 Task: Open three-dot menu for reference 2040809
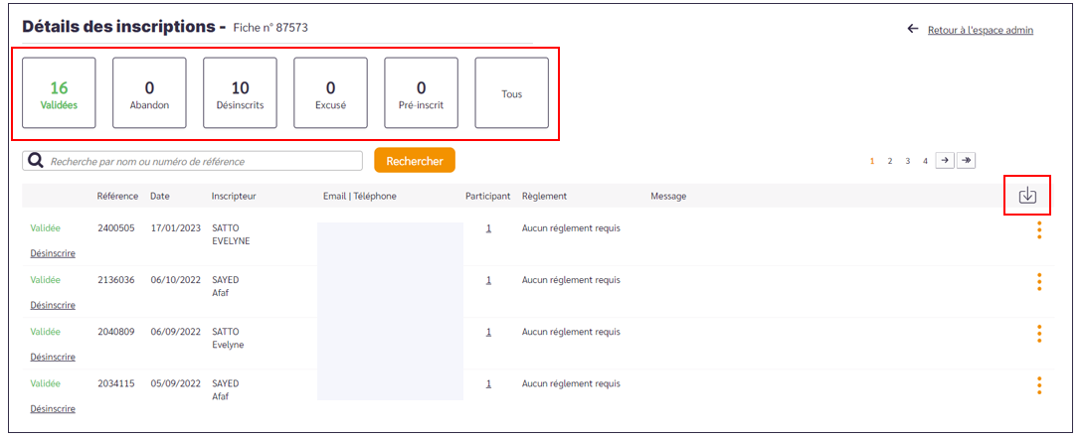click(x=1039, y=334)
